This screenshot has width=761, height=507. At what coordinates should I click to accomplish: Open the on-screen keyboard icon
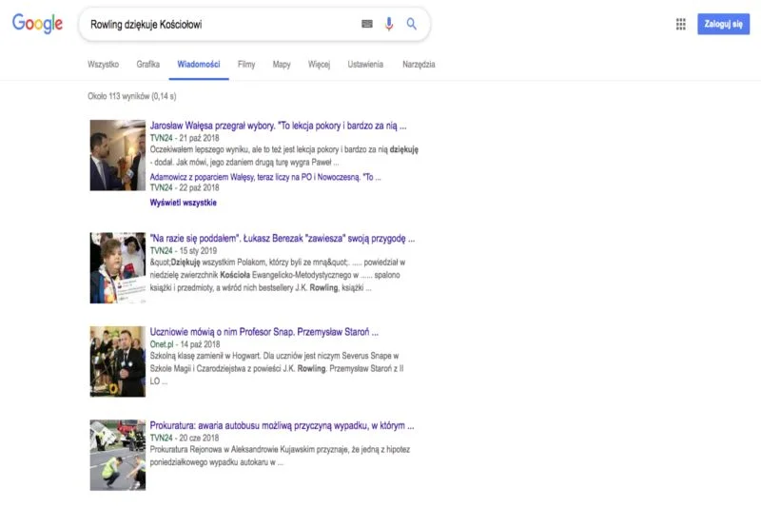click(x=367, y=24)
